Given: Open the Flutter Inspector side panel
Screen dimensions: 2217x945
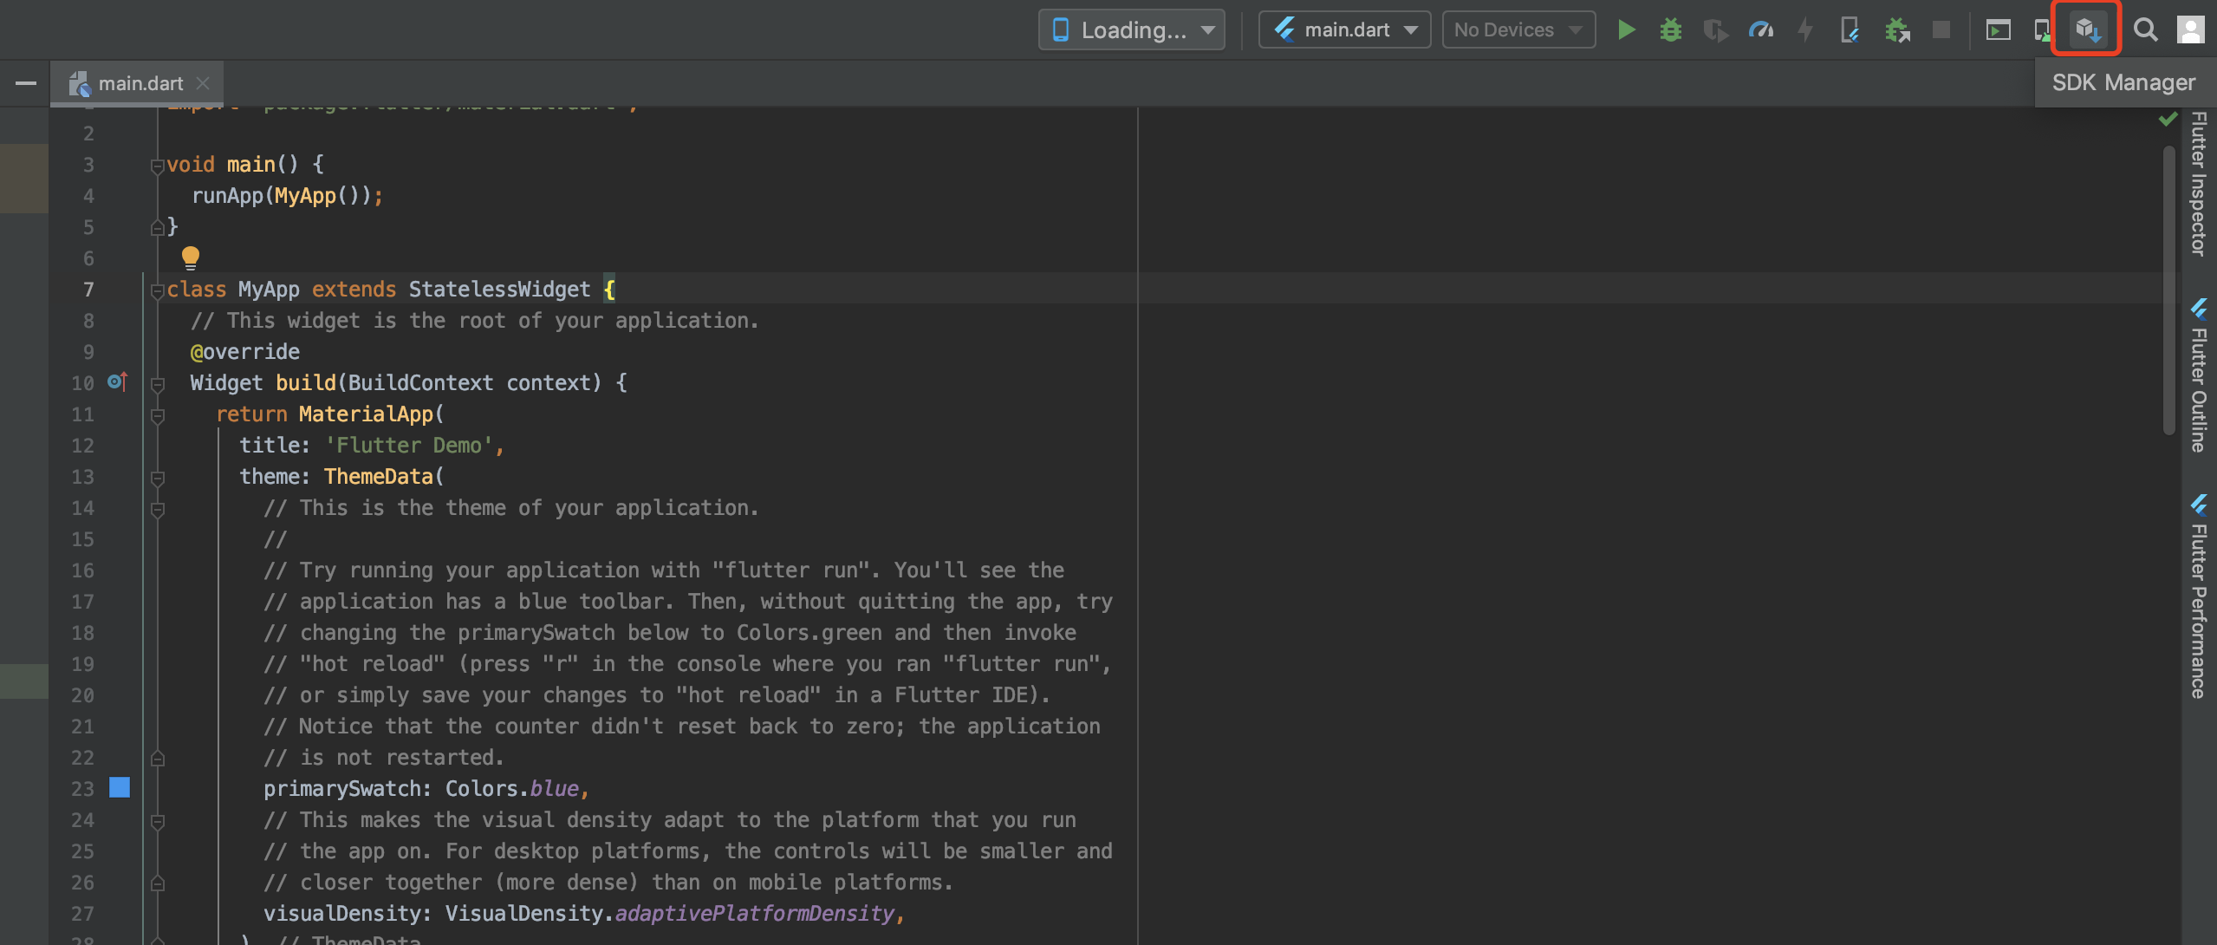Looking at the screenshot, I should (2199, 184).
